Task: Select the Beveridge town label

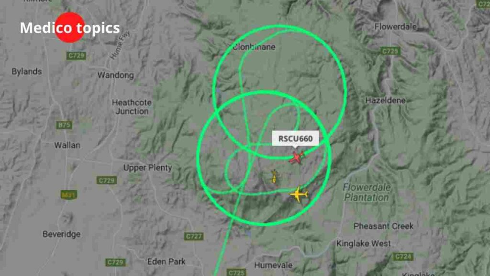Action: (62, 234)
